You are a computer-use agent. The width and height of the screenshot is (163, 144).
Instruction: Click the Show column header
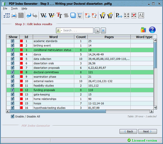click(13, 37)
